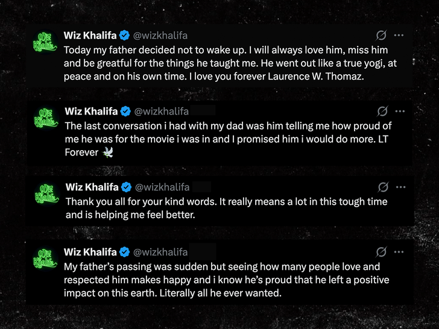Image resolution: width=439 pixels, height=329 pixels.
Task: Click @wizkhalifa handle on the "Thank you all" tweet
Action: pyautogui.click(x=161, y=187)
